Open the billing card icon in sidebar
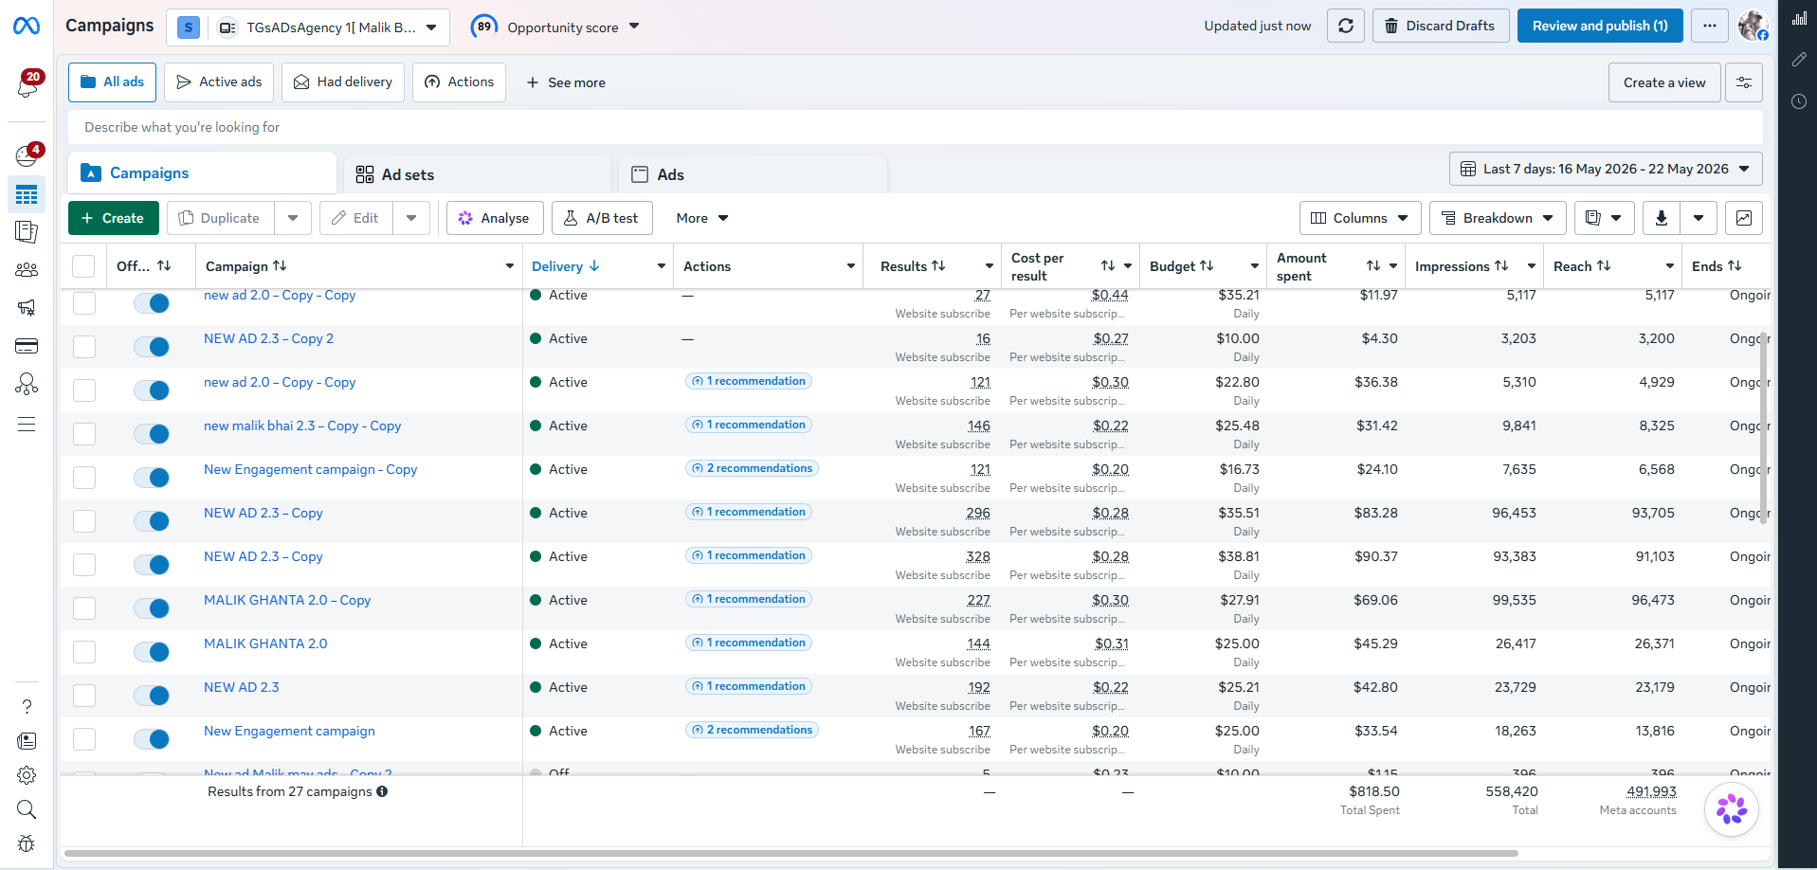The height and width of the screenshot is (870, 1817). [x=27, y=346]
